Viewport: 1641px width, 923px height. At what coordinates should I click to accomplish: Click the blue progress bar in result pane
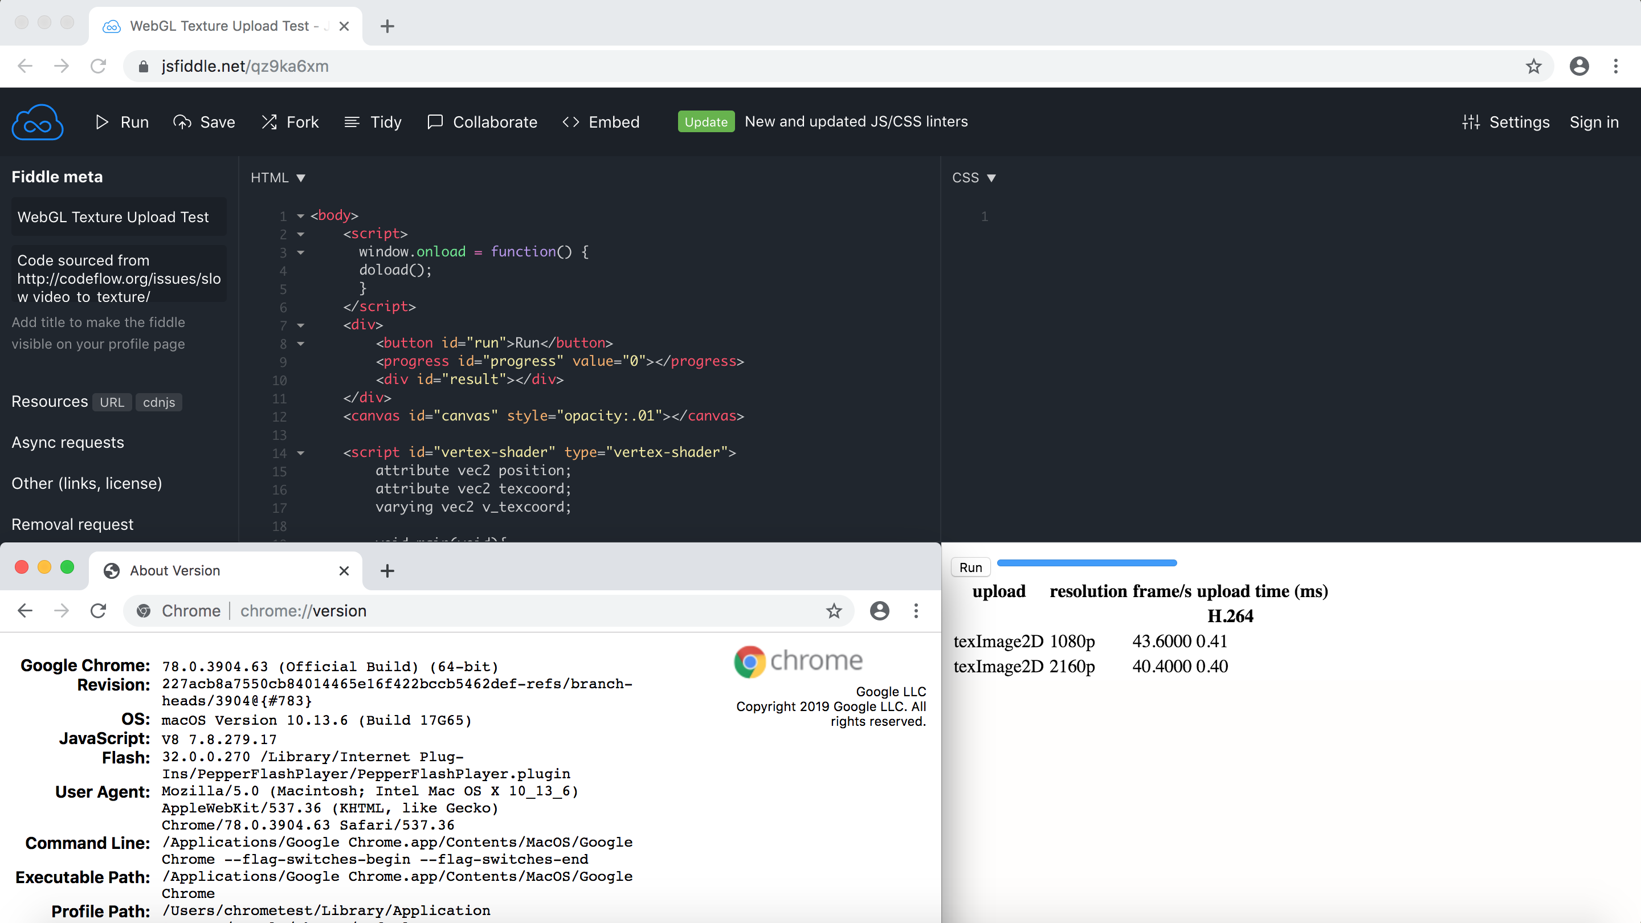pos(1087,563)
